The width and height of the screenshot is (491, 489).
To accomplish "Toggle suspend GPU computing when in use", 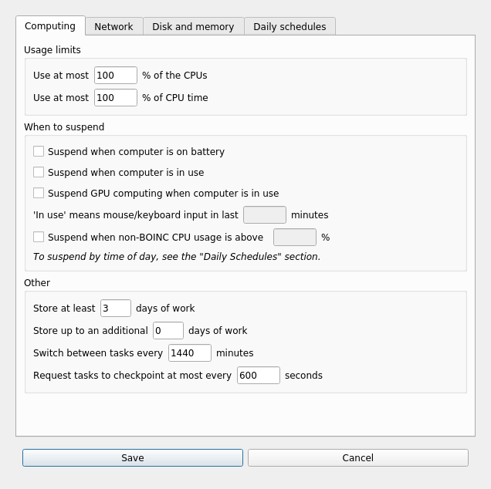I will pyautogui.click(x=39, y=194).
